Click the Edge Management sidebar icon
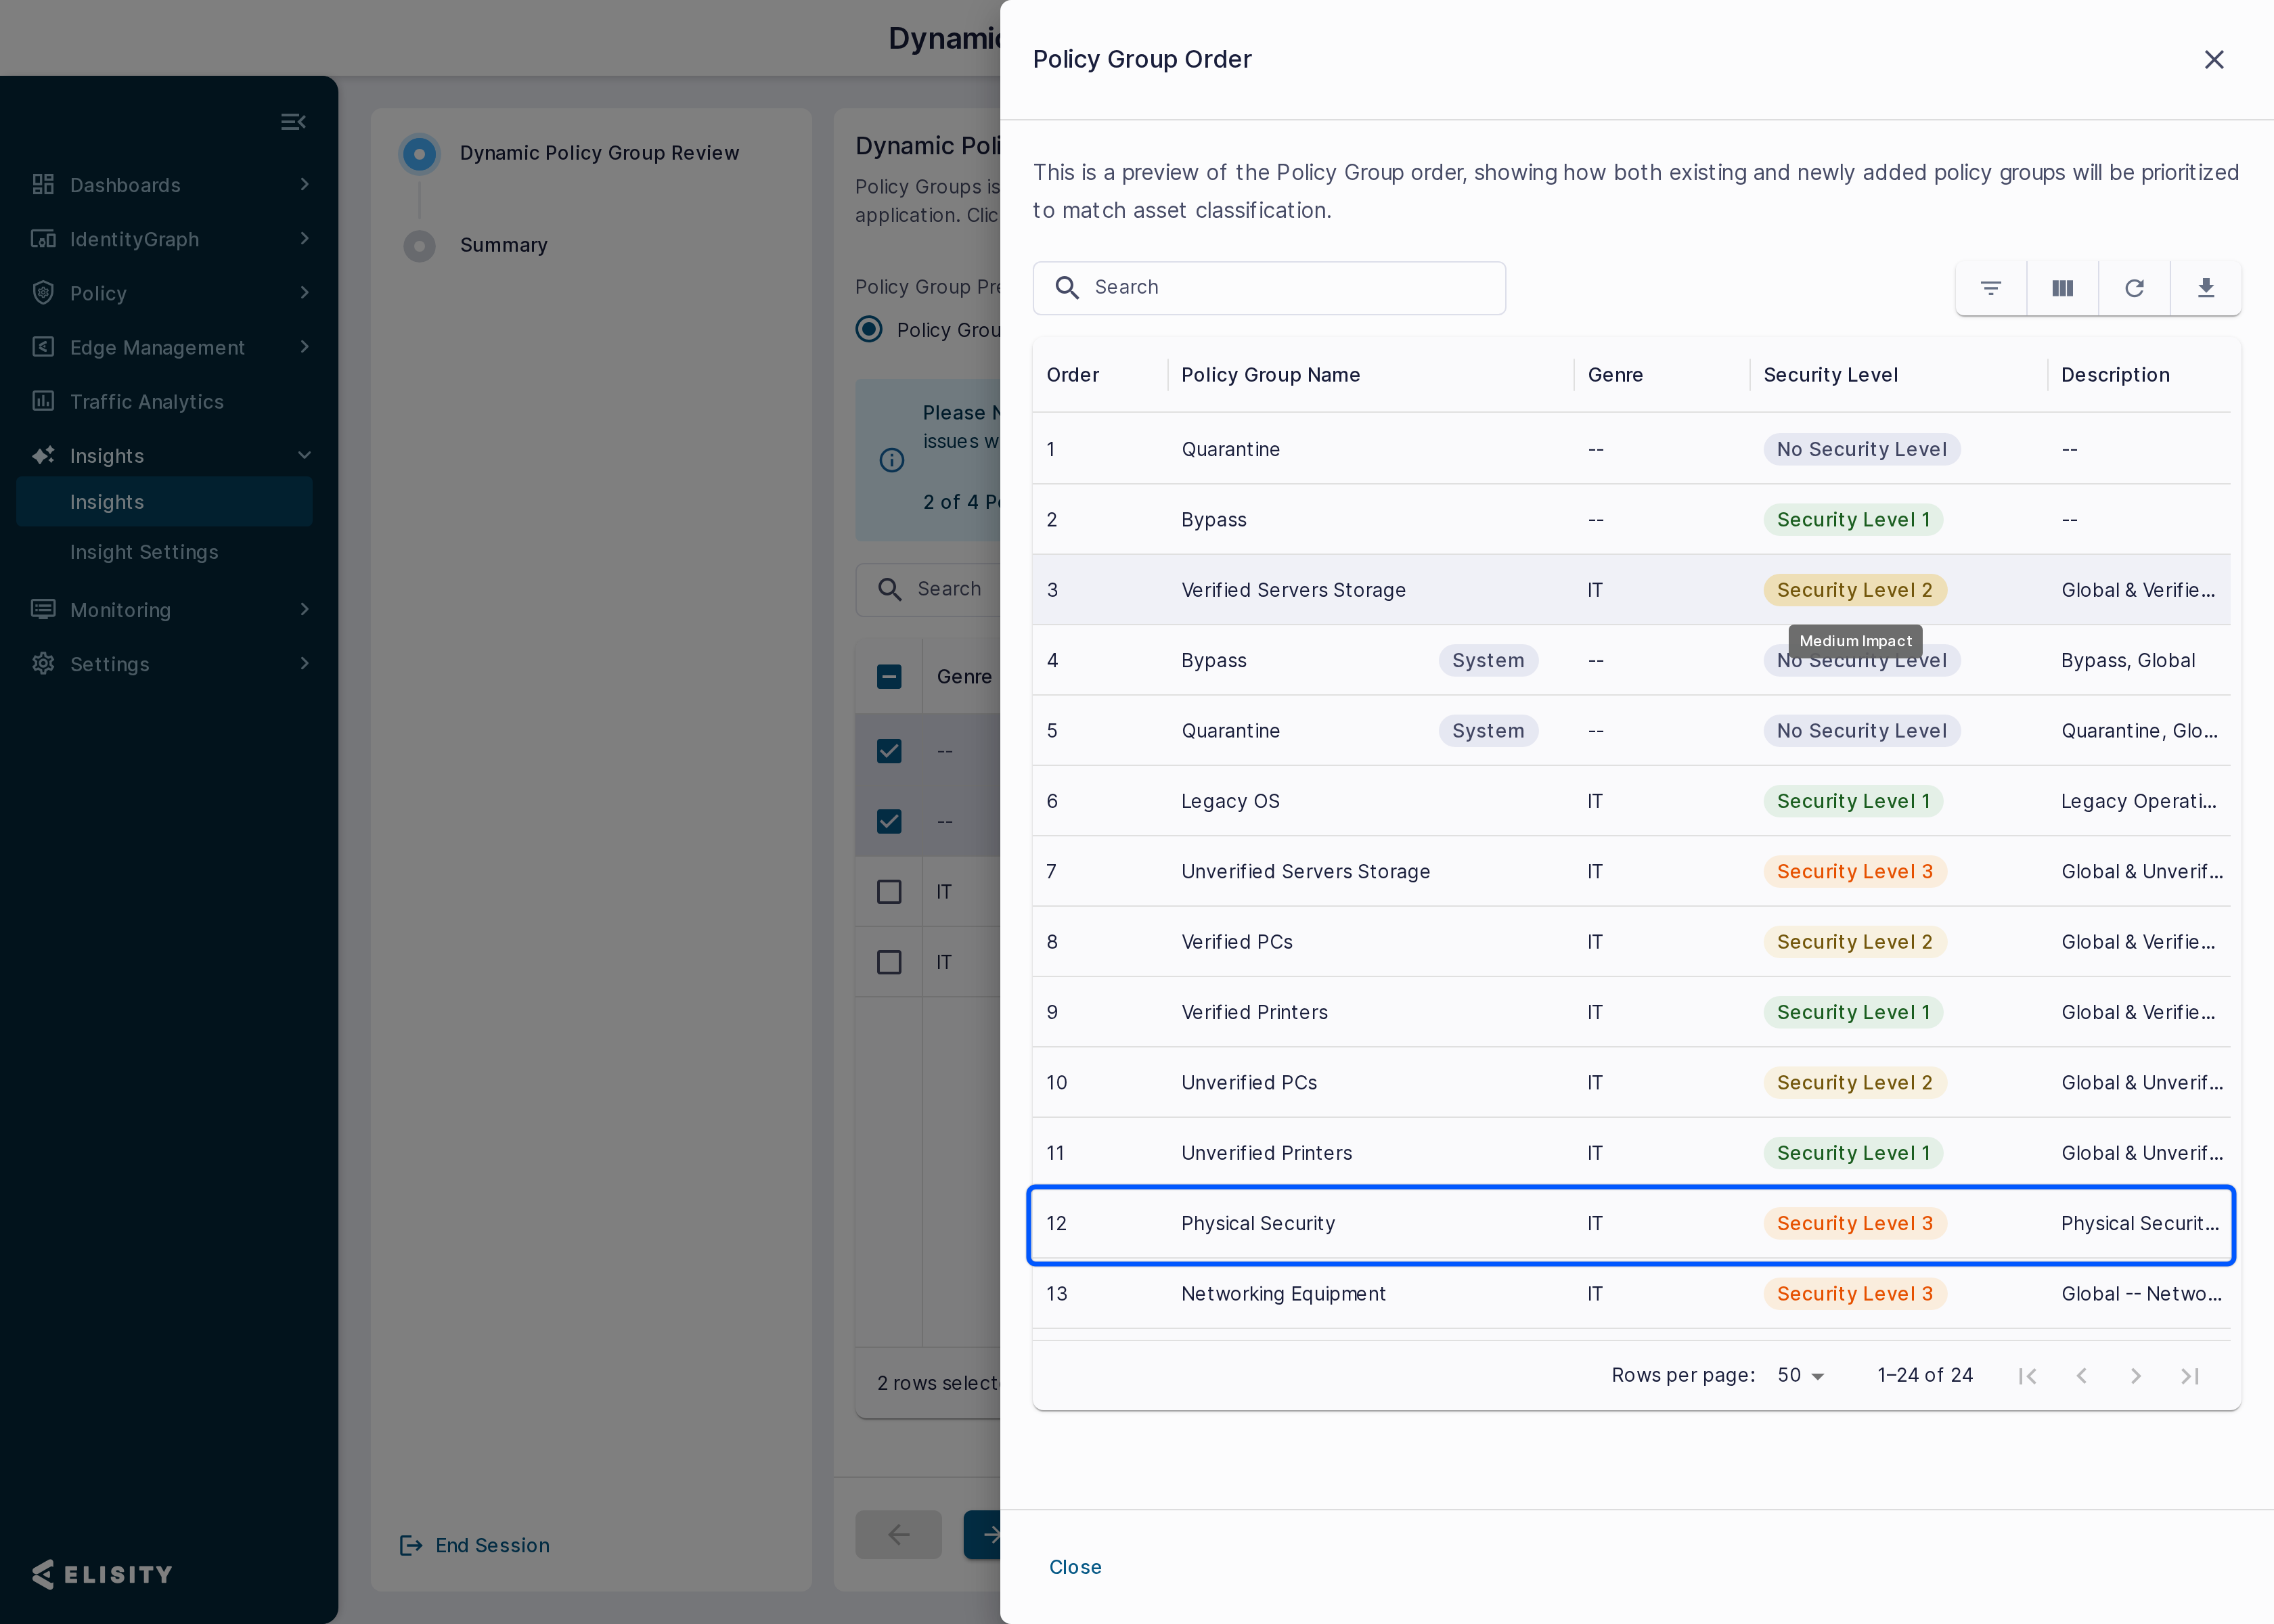This screenshot has width=2274, height=1624. (x=43, y=347)
